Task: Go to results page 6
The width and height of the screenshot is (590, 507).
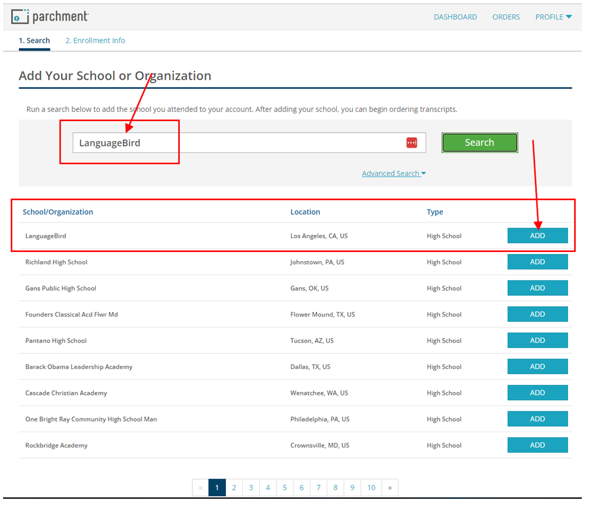Action: (302, 488)
